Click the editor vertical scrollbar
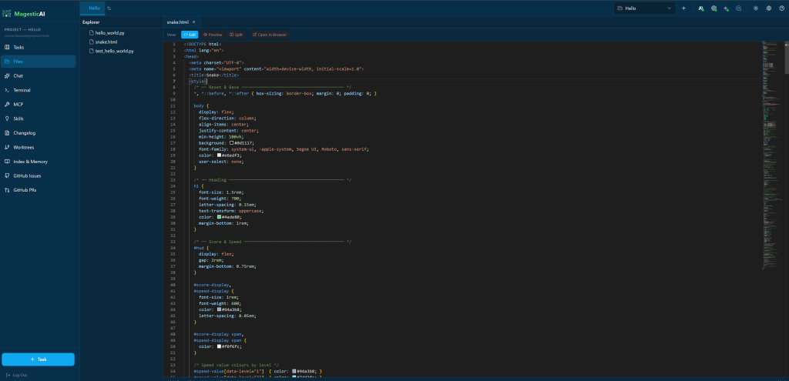This screenshot has width=789, height=381. (787, 59)
